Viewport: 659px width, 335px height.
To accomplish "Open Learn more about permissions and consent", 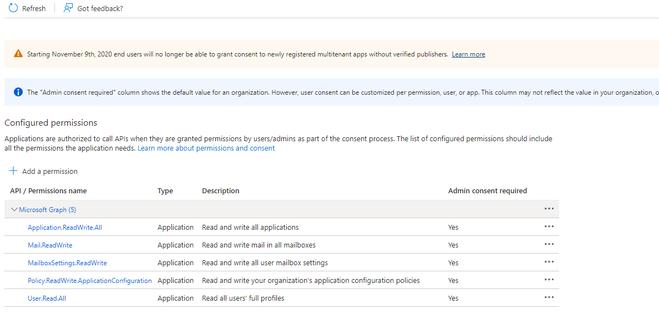I will point(206,148).
